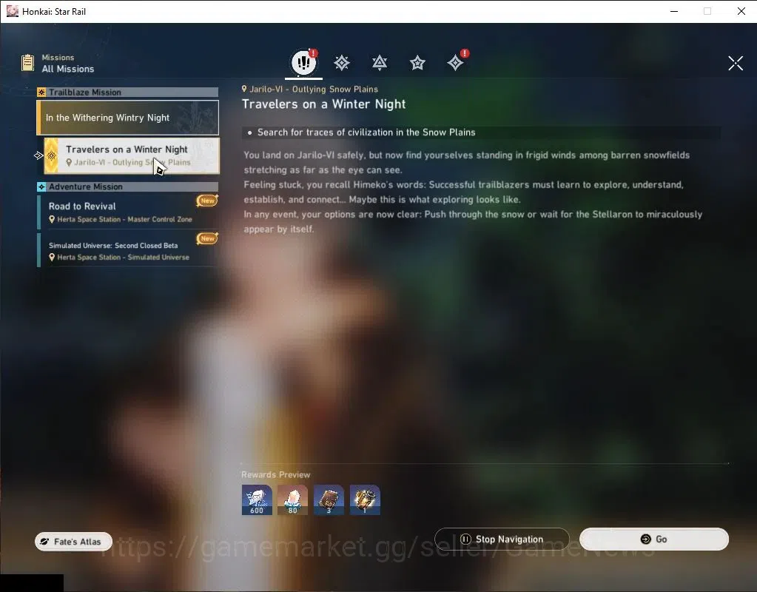Click the Go button
Image resolution: width=757 pixels, height=592 pixels.
pos(653,539)
